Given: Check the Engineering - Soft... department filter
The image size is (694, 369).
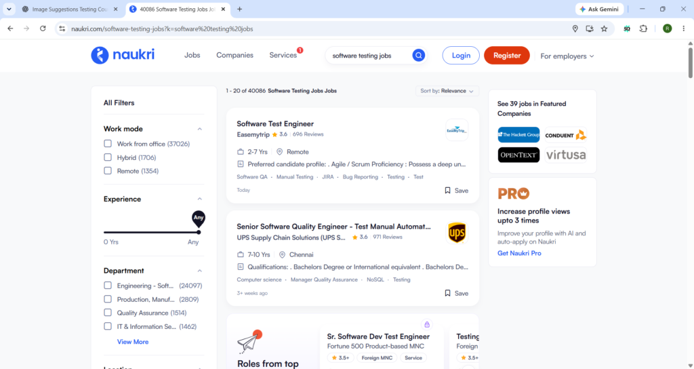Looking at the screenshot, I should (x=108, y=286).
